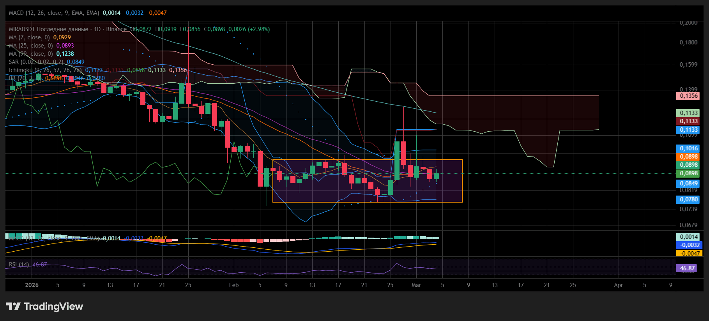Click the light green 0,1133 price label
The height and width of the screenshot is (321, 709).
click(689, 113)
